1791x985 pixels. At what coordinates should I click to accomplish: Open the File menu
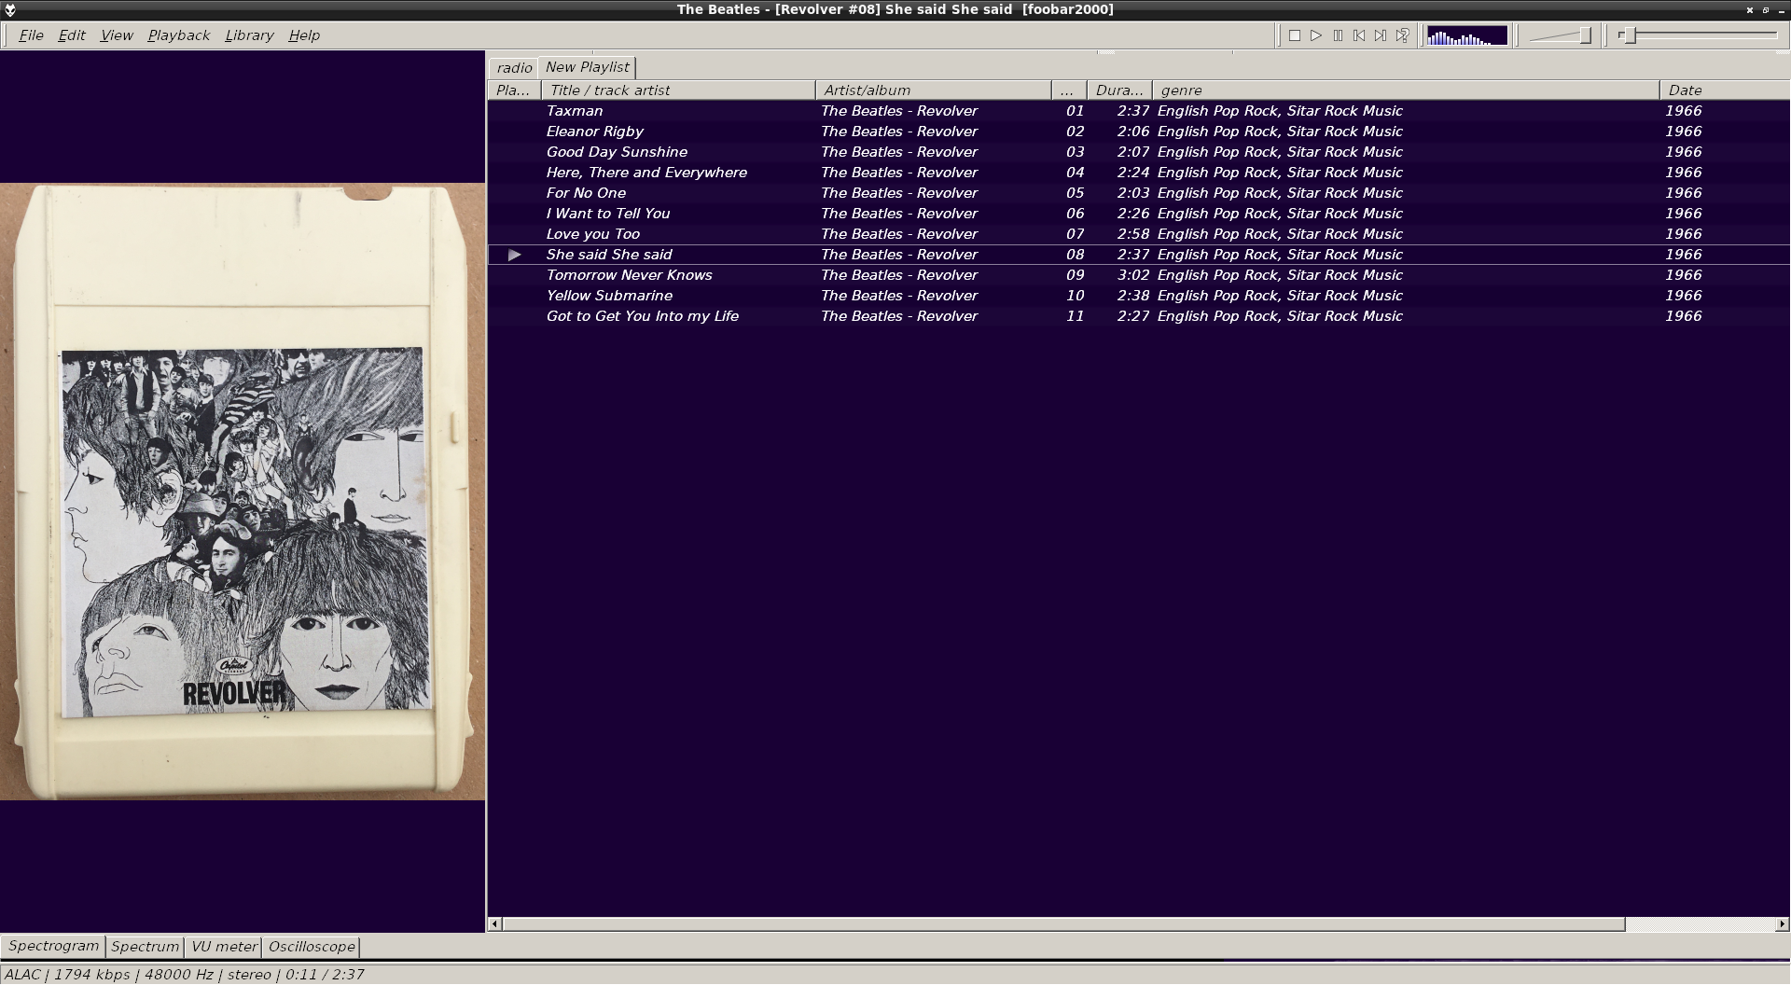(x=31, y=35)
